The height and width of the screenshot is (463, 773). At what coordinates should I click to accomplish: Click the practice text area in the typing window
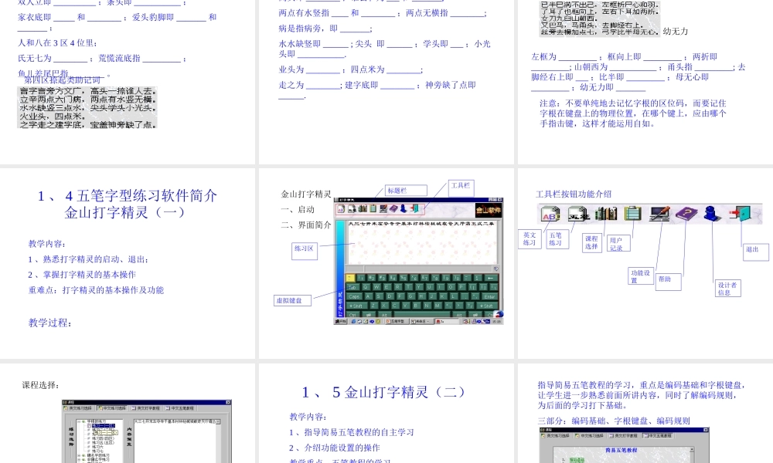[x=422, y=242]
